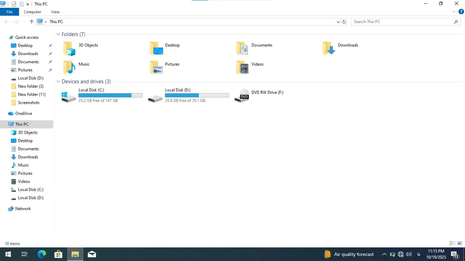Collapse the Devices and drives group
The width and height of the screenshot is (465, 261).
59,82
